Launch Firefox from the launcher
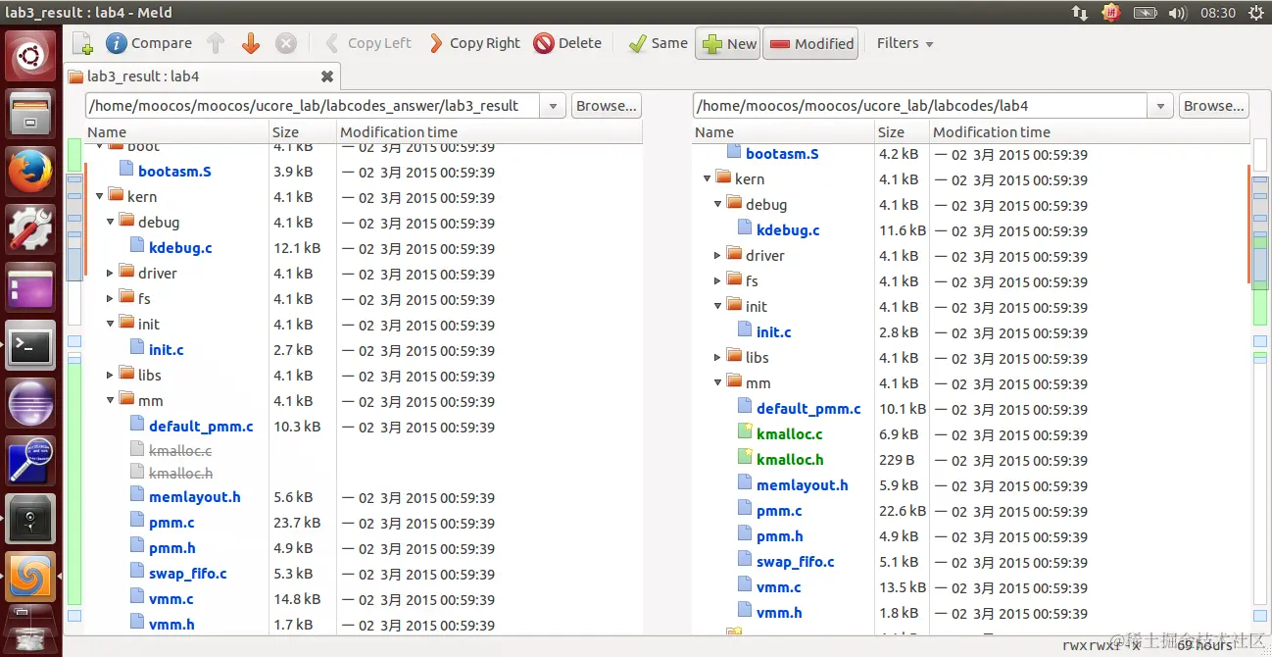This screenshot has width=1272, height=657. [x=31, y=172]
